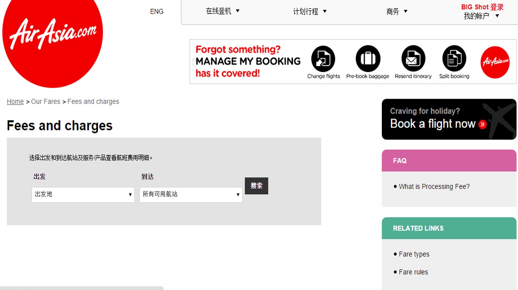The image size is (518, 290).
Task: Expand the 计划行程 dropdown arrow
Action: (325, 11)
